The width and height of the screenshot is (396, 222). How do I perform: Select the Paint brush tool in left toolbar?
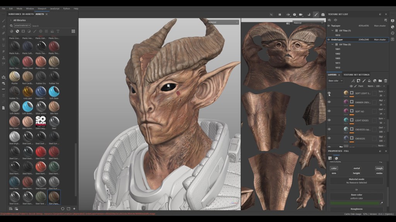pyautogui.click(x=3, y=21)
